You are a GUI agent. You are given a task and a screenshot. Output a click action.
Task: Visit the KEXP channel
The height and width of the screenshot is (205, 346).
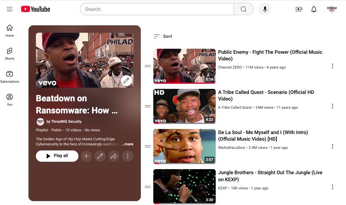[x=223, y=188]
